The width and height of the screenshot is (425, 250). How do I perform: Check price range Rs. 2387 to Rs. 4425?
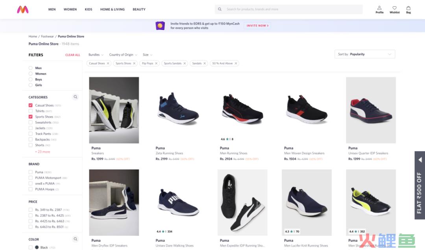tap(31, 215)
